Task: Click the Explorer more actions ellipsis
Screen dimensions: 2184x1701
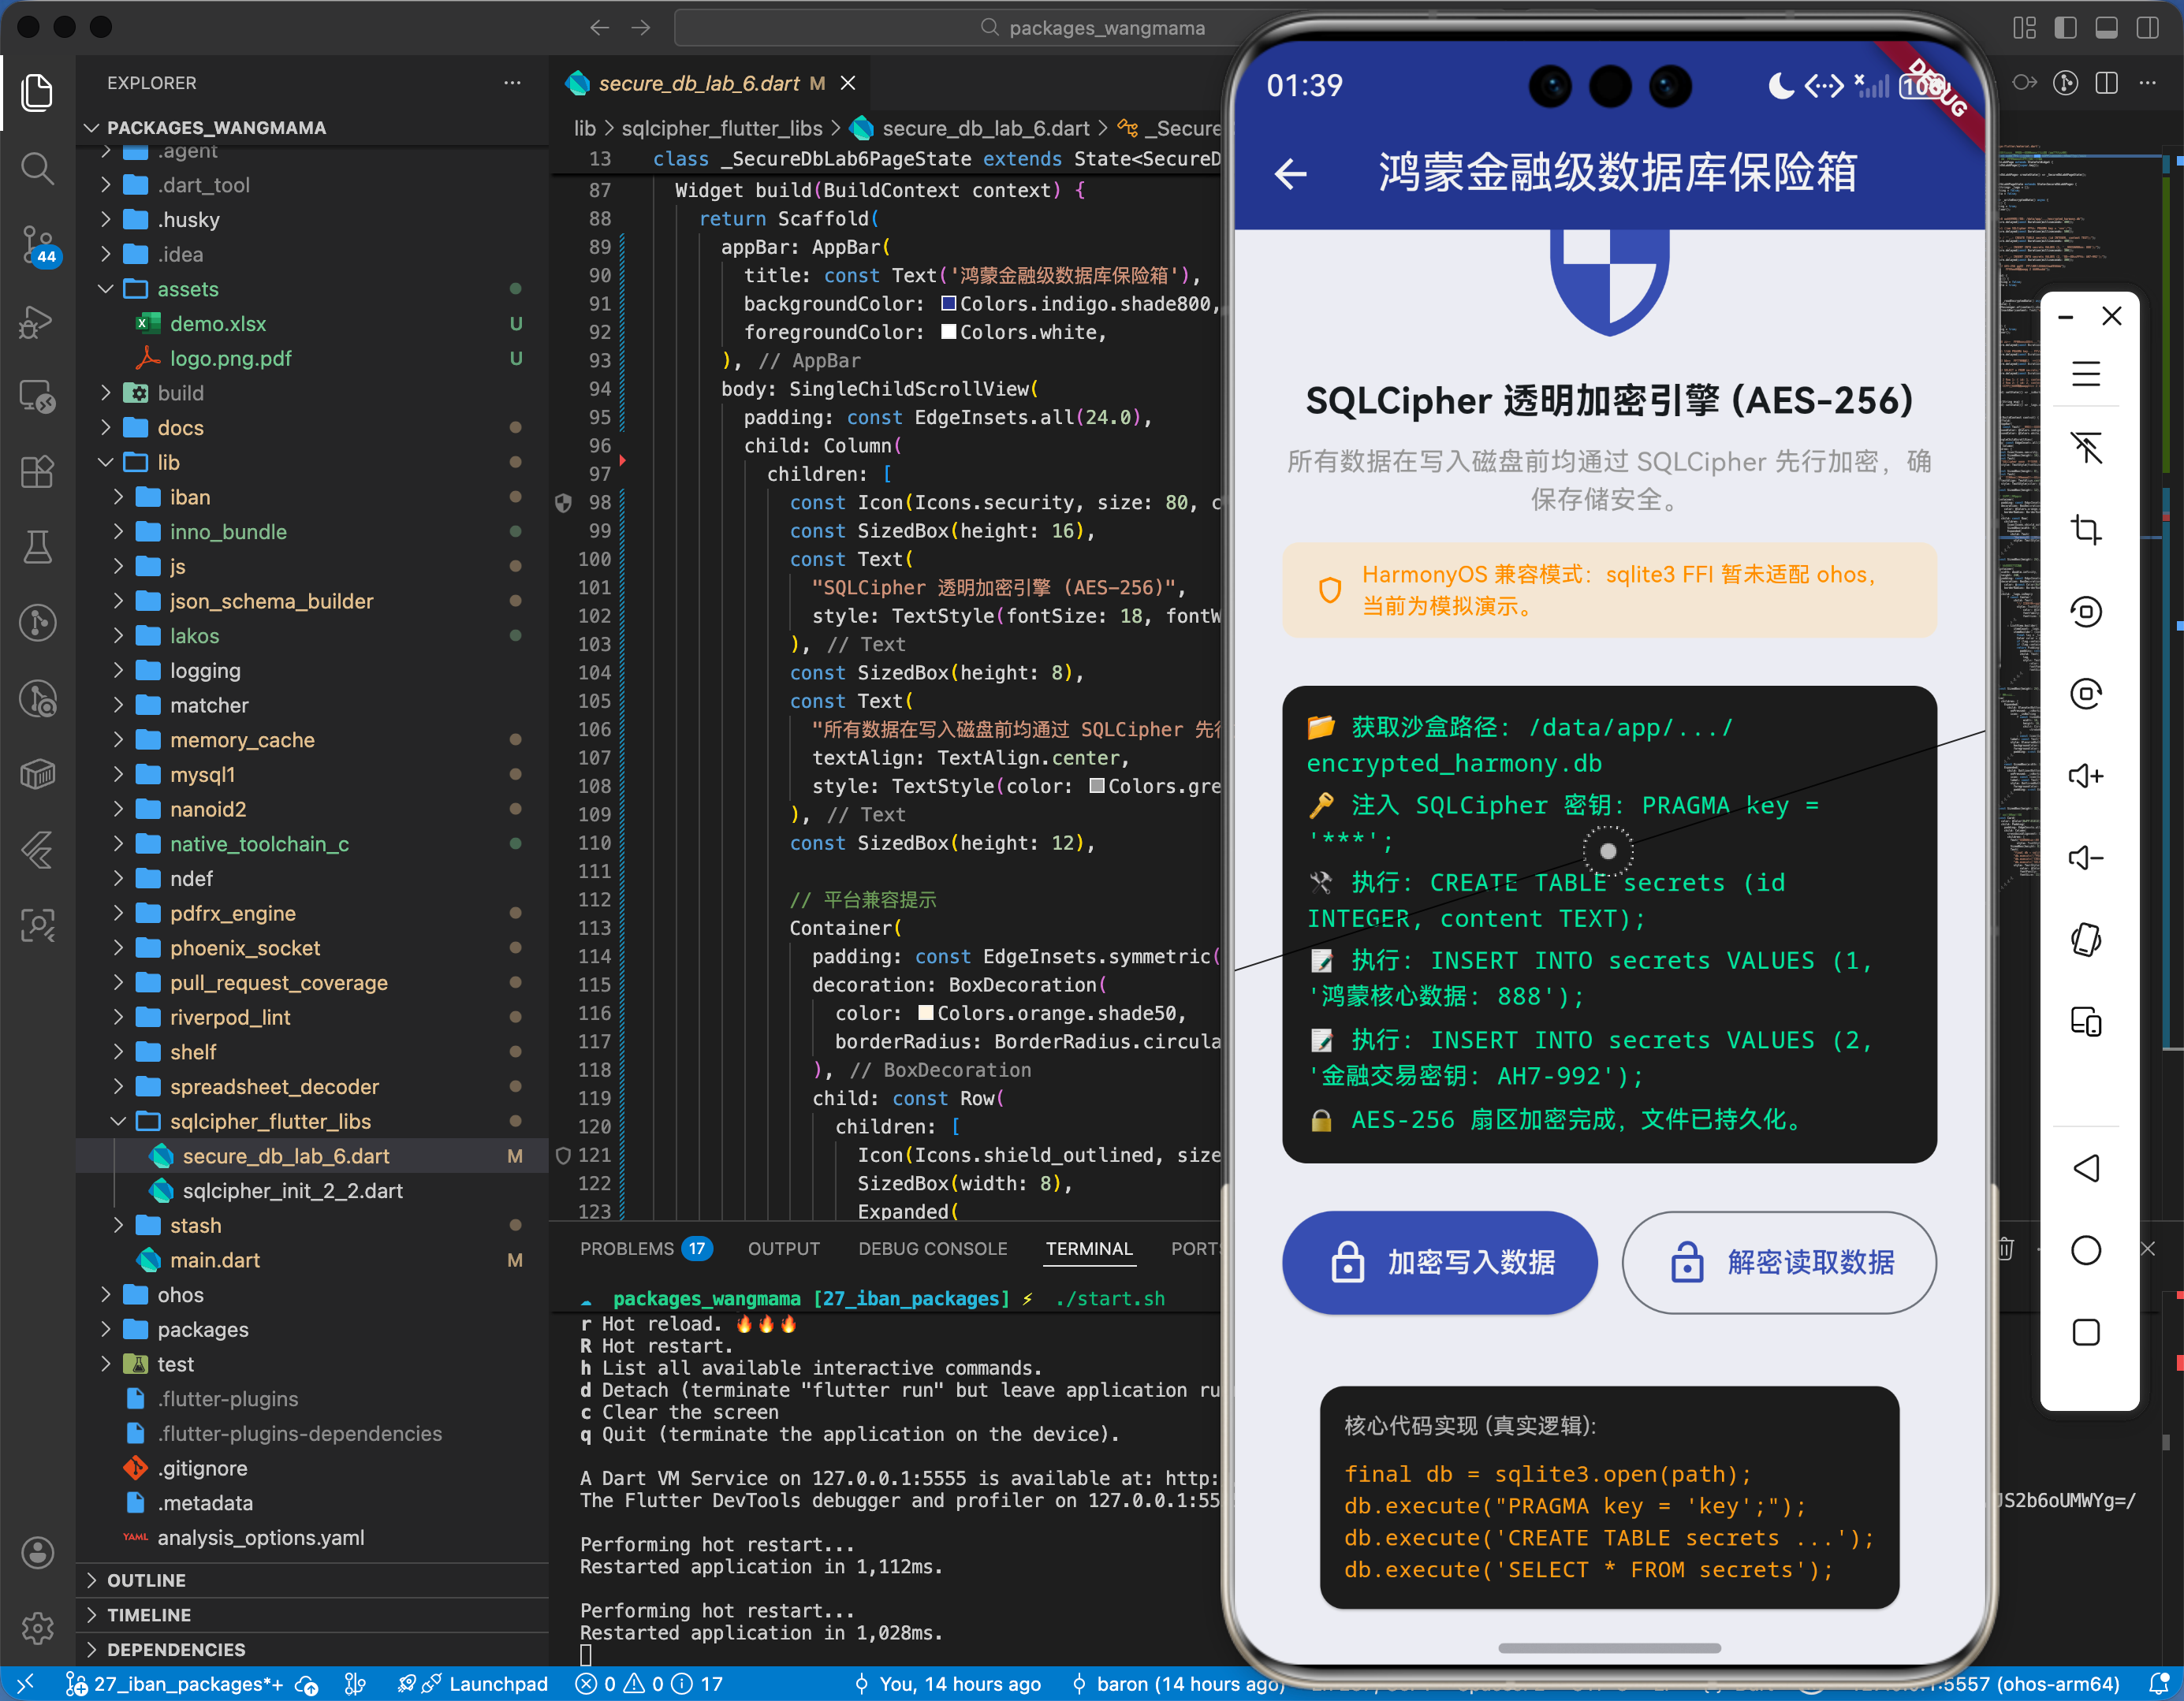Action: pyautogui.click(x=512, y=83)
